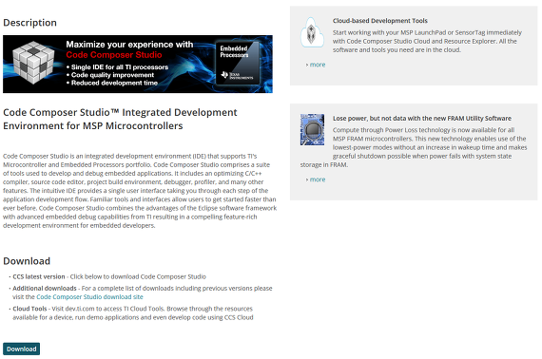542x359 pixels.
Task: Click the 'Description' section heading
Action: 29,23
